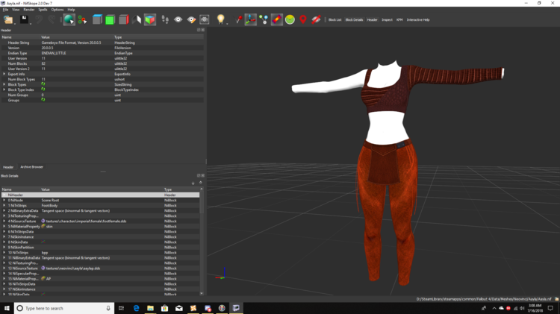
Task: Click the Windows Start button
Action: (7, 308)
